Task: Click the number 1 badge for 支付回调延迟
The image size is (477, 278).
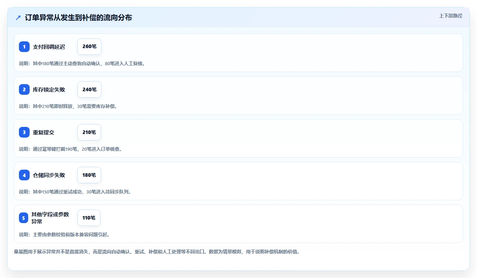Action: [24, 47]
